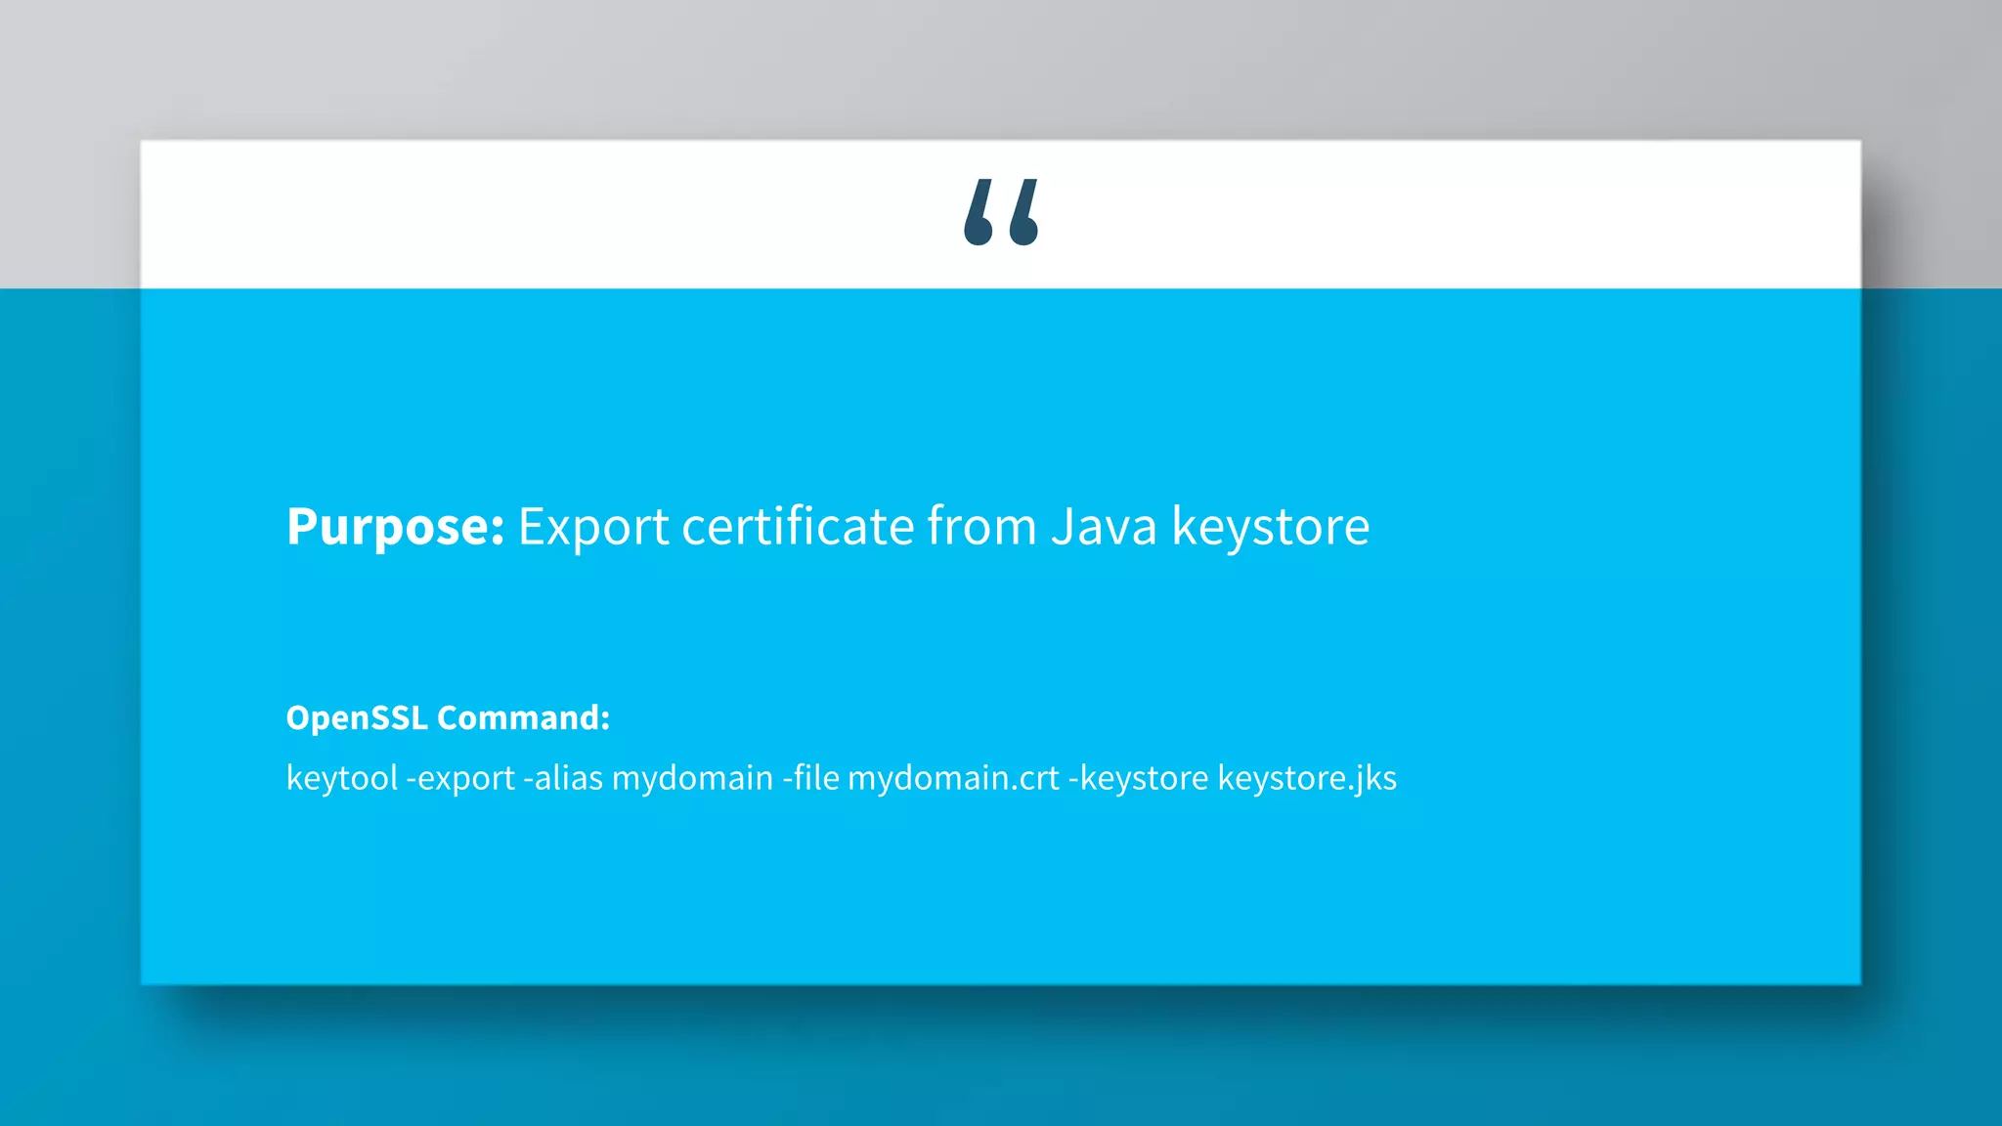This screenshot has height=1126, width=2002.
Task: Click the "-keystore" flag in the command
Action: pos(1139,778)
